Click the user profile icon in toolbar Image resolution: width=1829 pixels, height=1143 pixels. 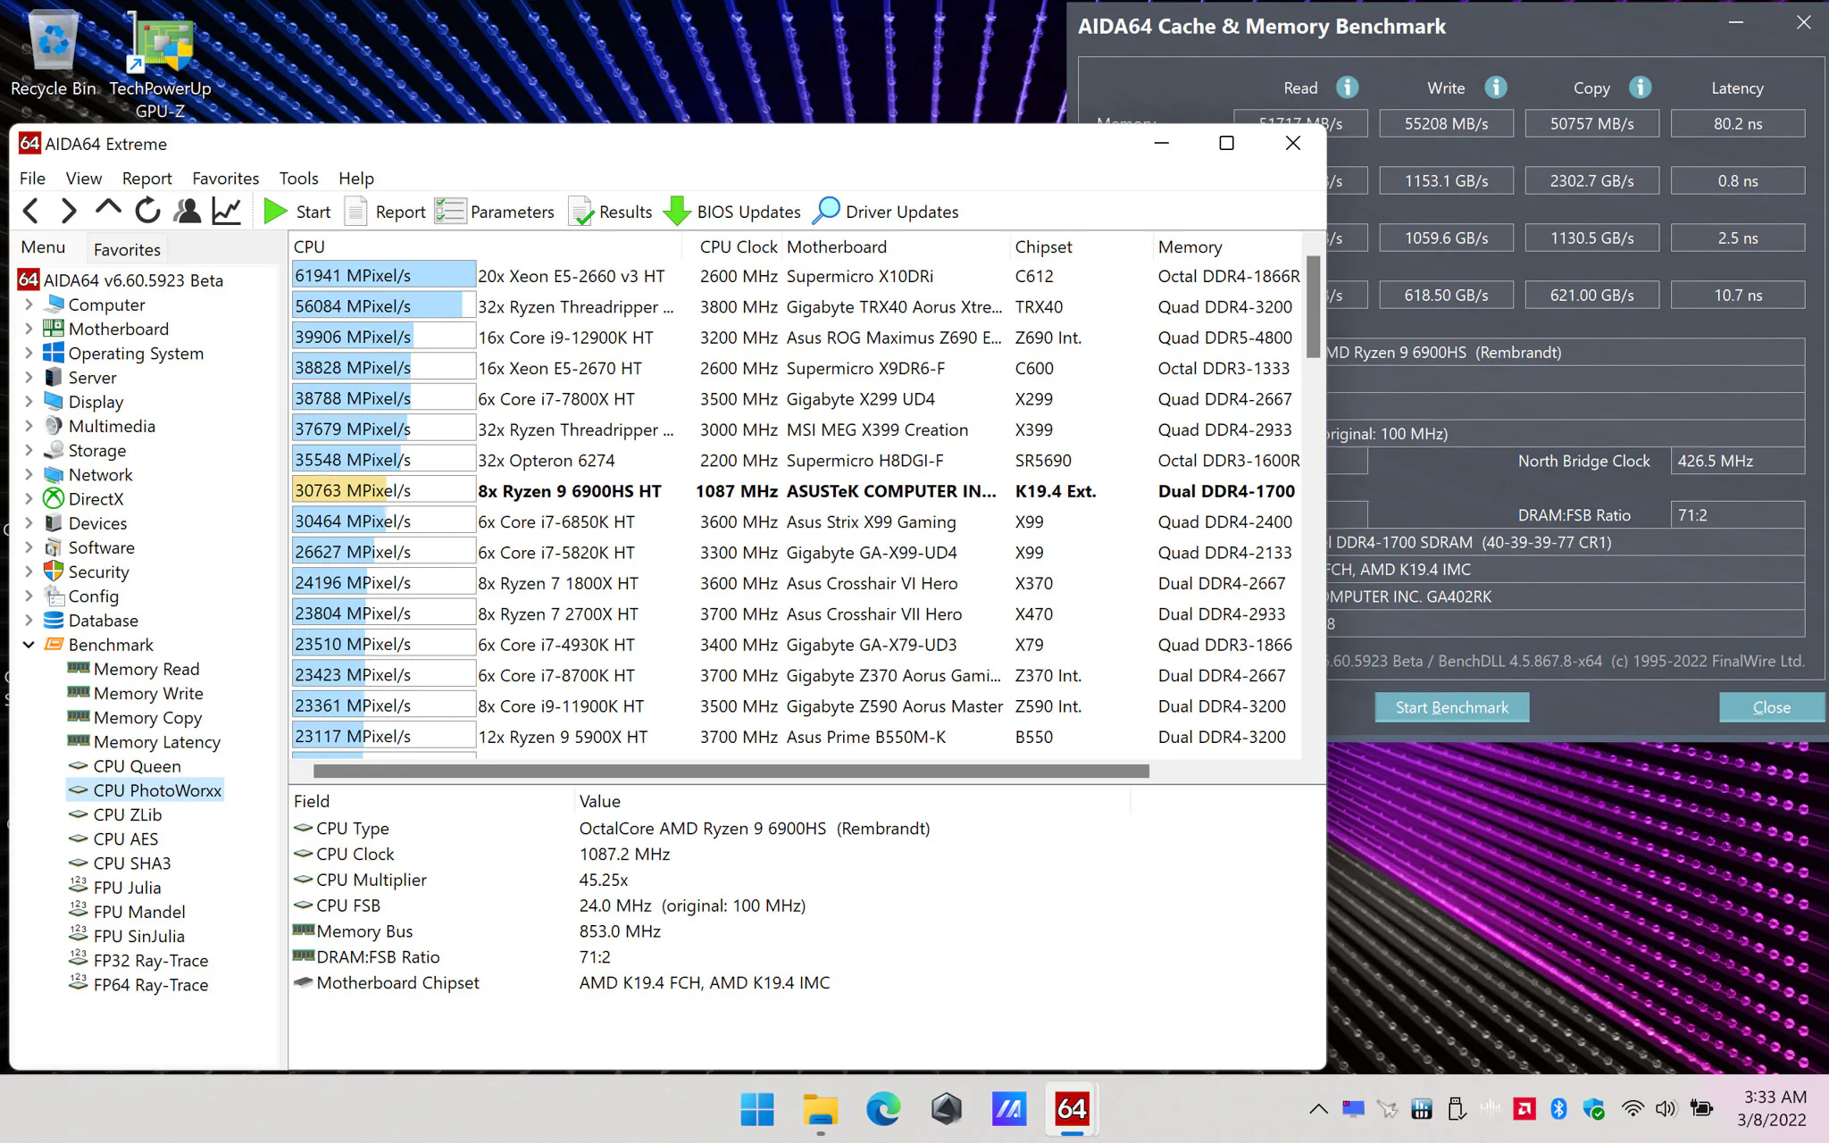pyautogui.click(x=188, y=212)
